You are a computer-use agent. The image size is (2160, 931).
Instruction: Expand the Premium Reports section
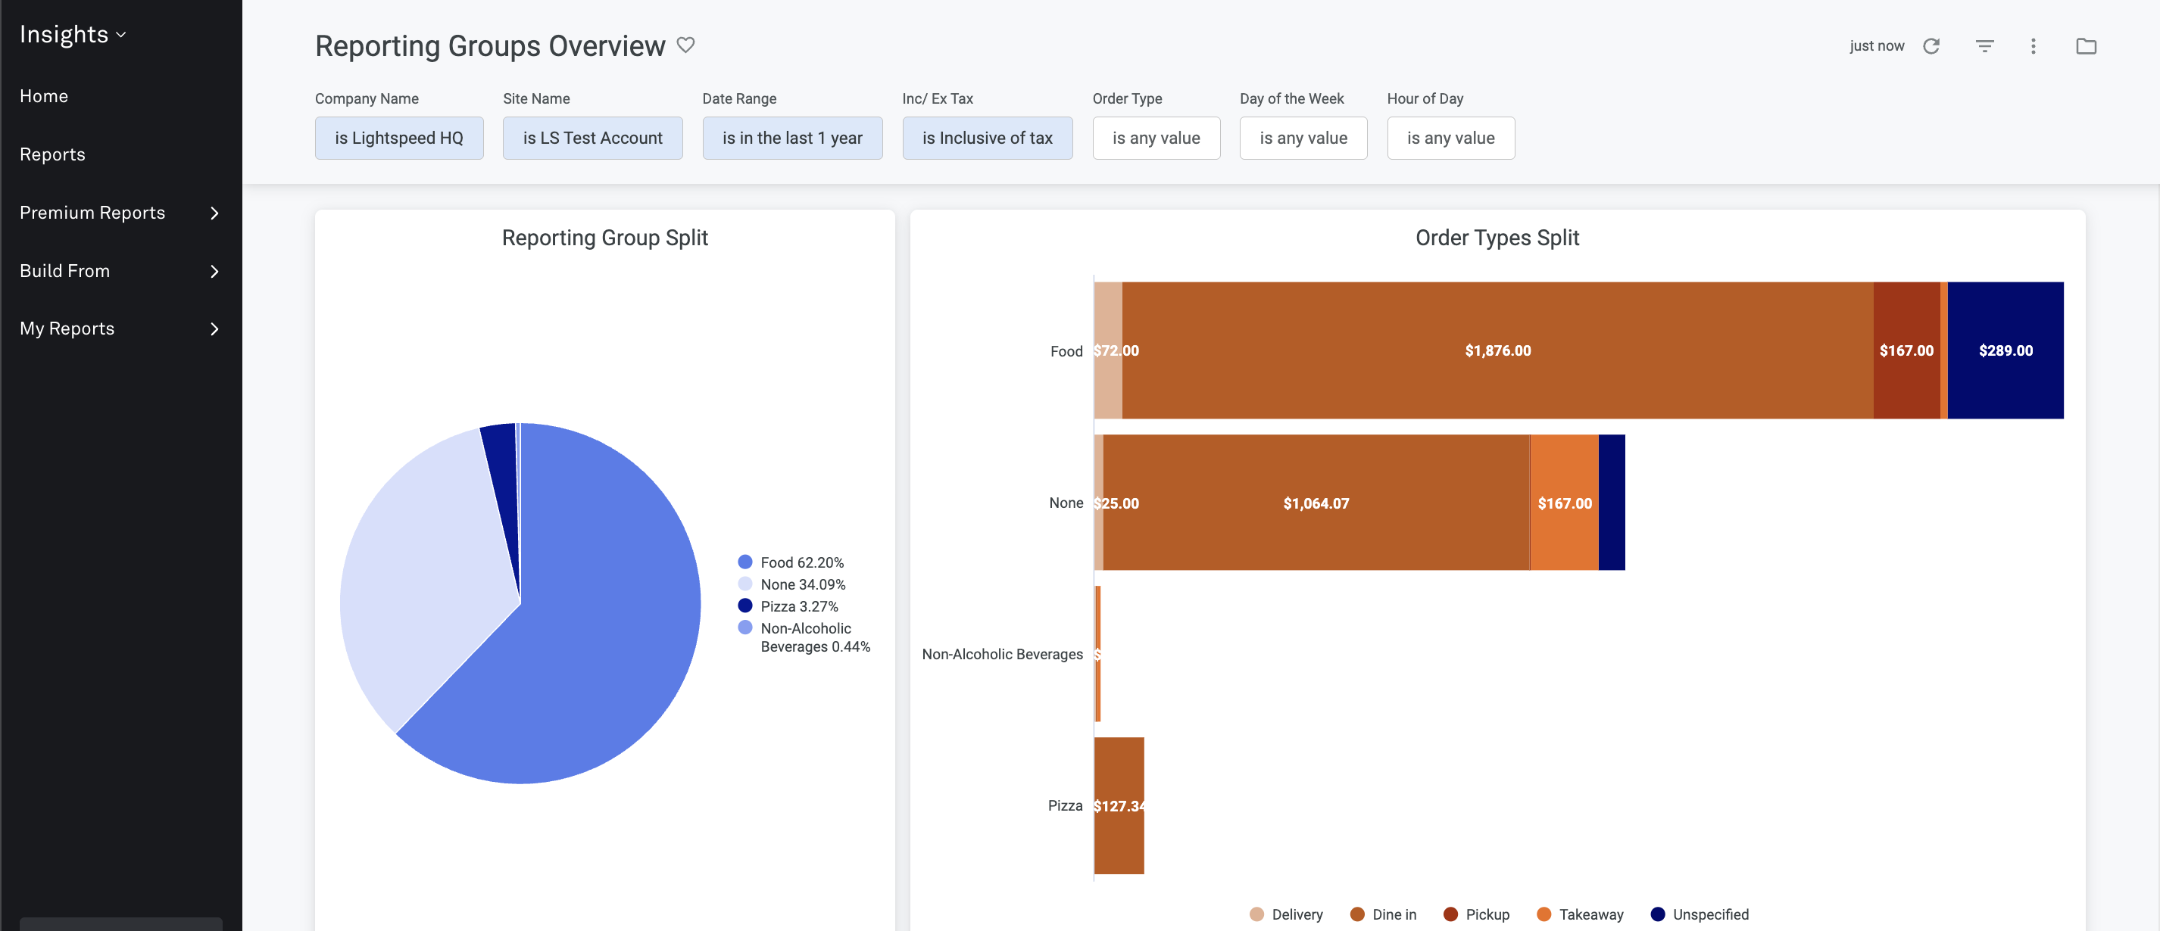[x=92, y=213]
